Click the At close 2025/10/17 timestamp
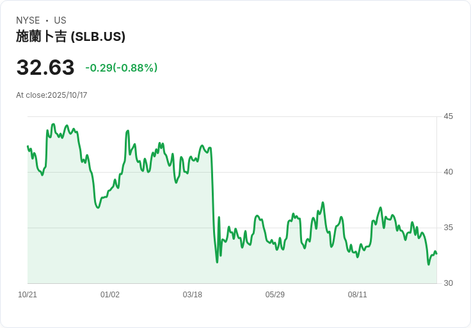Screen dimensions: 471x328 coord(52,95)
